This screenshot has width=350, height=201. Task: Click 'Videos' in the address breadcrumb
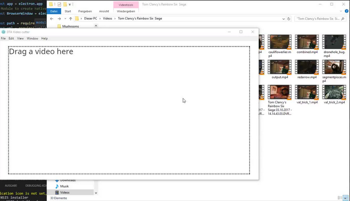[108, 18]
